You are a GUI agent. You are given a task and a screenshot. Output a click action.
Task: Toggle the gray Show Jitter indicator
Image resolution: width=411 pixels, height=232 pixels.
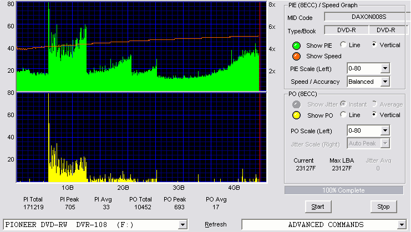(296, 104)
